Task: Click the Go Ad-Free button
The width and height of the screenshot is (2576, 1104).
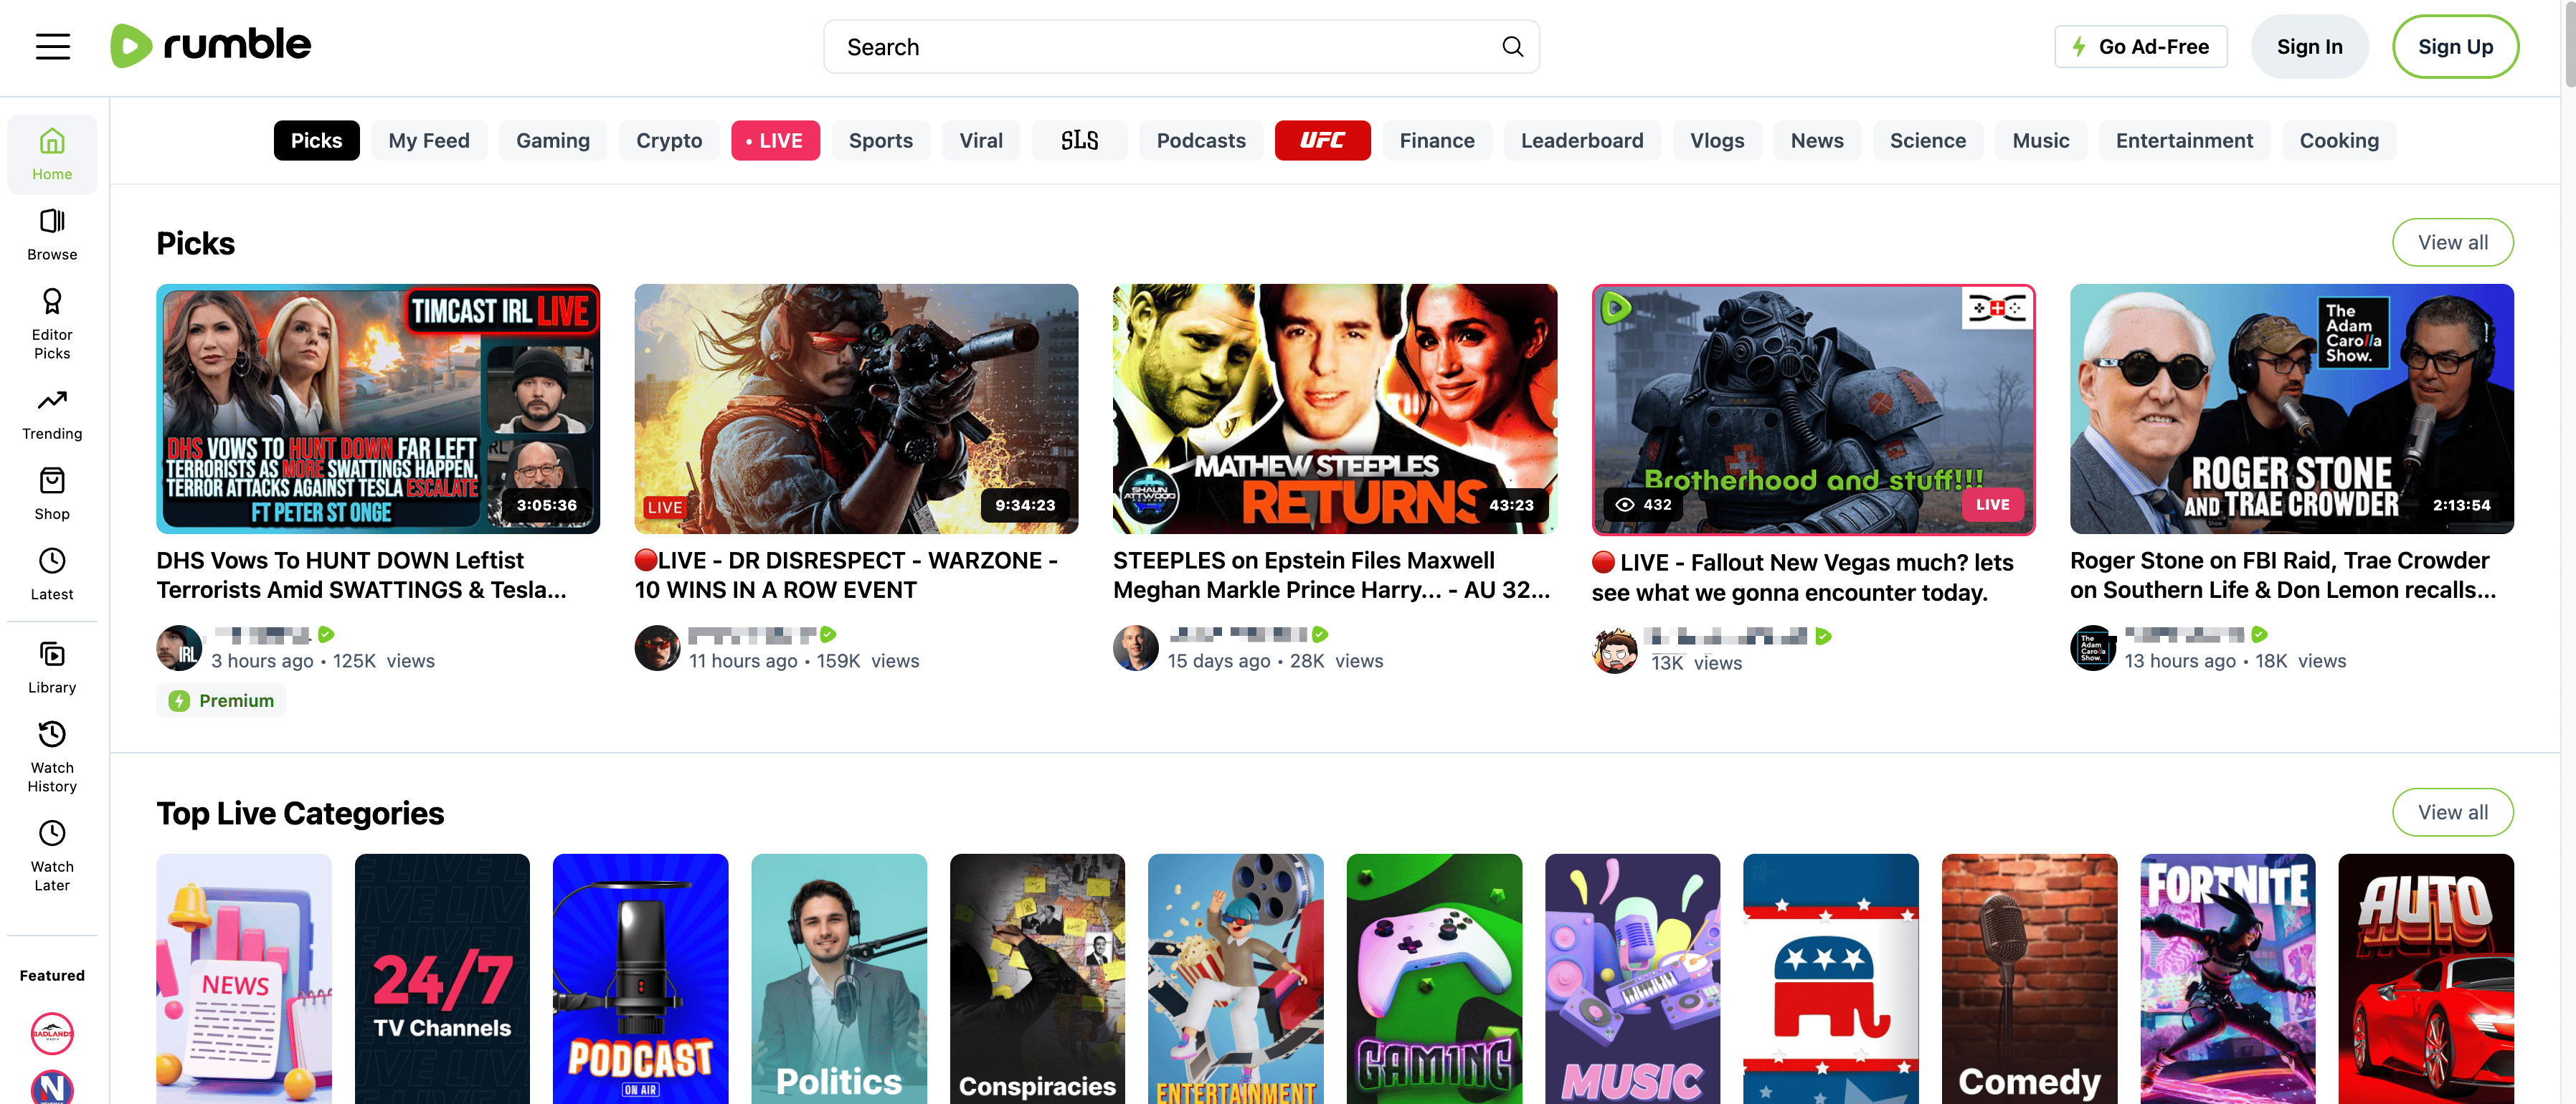Action: [2140, 47]
